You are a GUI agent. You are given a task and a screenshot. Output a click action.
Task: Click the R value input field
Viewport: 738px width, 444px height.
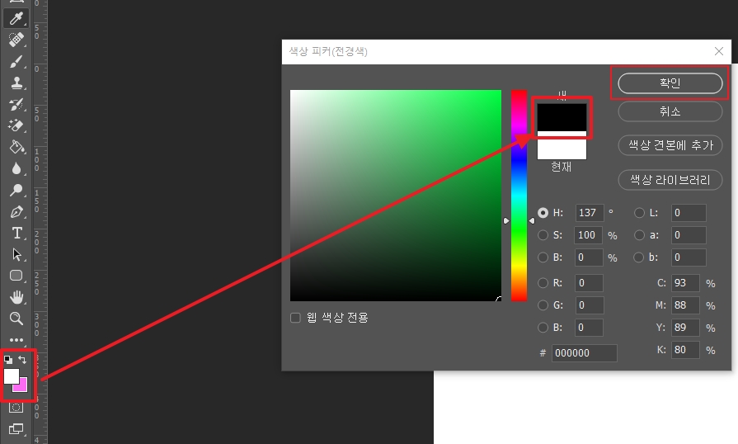(x=590, y=283)
